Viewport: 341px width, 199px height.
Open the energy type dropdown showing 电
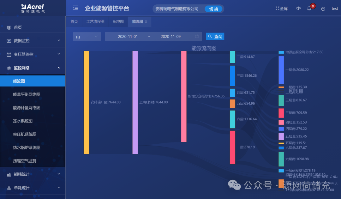tap(87, 36)
